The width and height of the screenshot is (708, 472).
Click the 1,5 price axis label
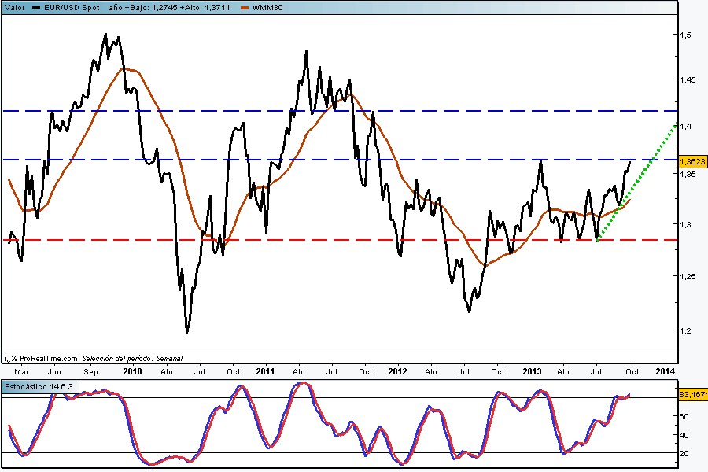(x=686, y=35)
